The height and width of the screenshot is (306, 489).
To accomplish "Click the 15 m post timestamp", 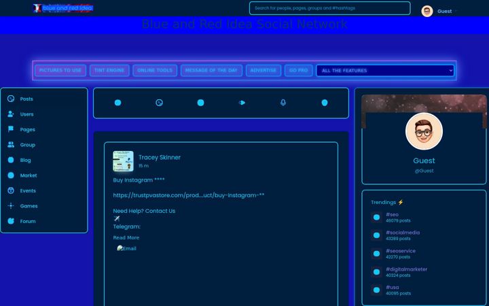I will tap(143, 166).
